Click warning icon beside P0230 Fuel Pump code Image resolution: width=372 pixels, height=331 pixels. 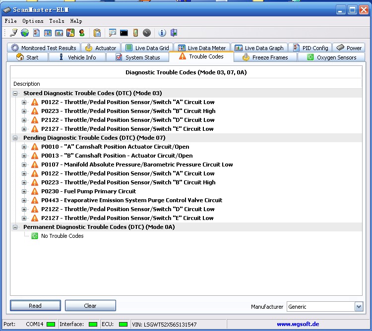pyautogui.click(x=35, y=191)
